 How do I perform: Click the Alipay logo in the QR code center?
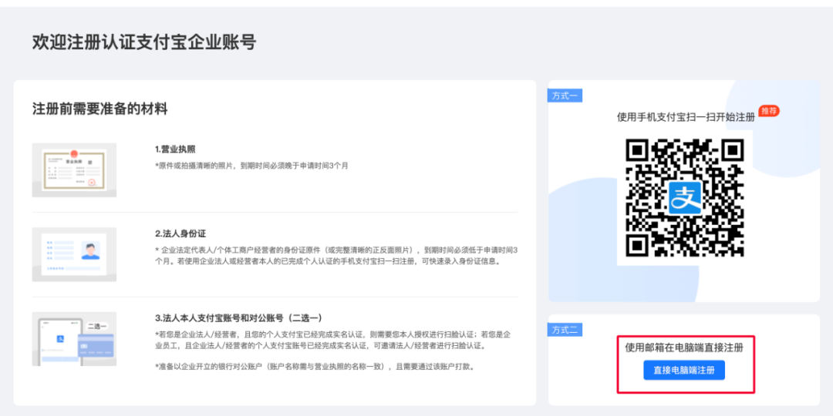coord(684,198)
